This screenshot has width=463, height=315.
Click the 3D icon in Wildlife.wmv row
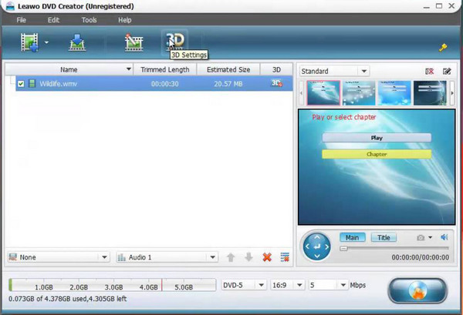tap(276, 83)
